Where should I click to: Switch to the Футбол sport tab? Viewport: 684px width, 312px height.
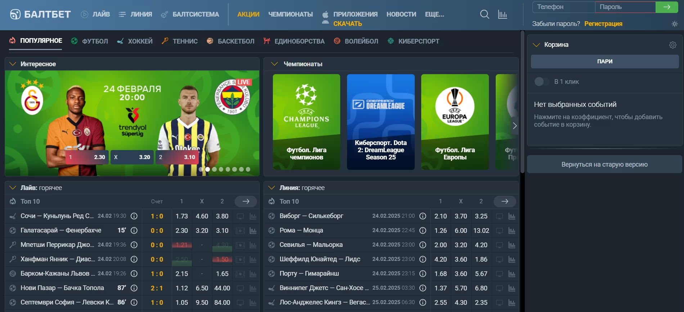[90, 41]
